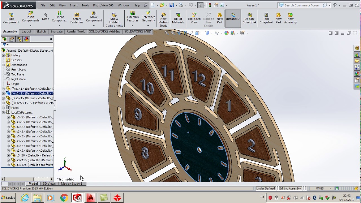Click the Zoom to Fit magnifier icon
This screenshot has width=361, height=203.
pyautogui.click(x=167, y=33)
